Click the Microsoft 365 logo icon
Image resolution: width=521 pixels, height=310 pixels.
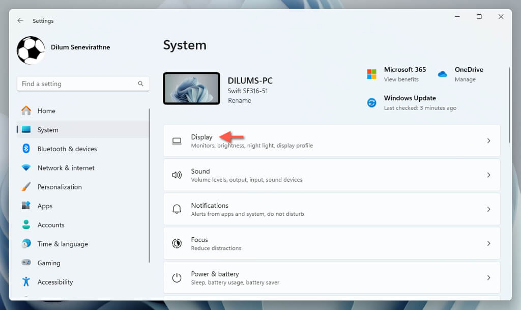(371, 74)
